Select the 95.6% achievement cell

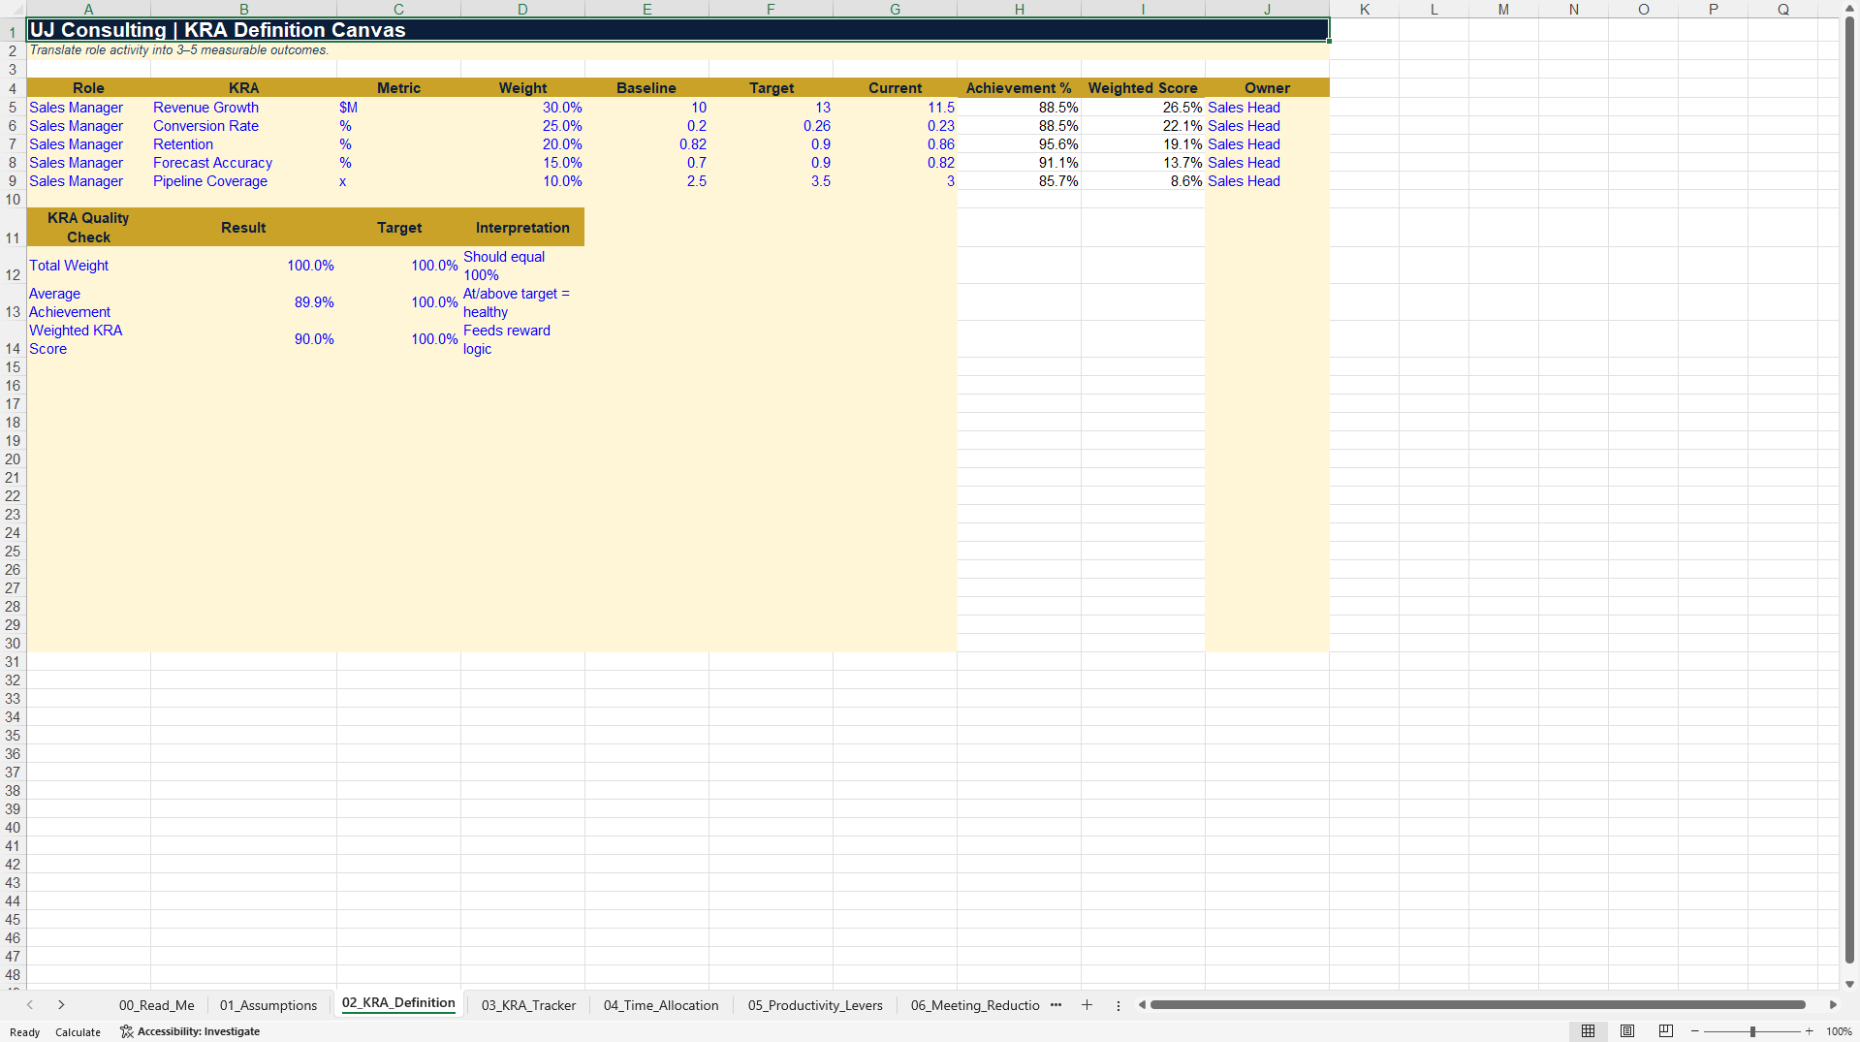pos(1019,144)
